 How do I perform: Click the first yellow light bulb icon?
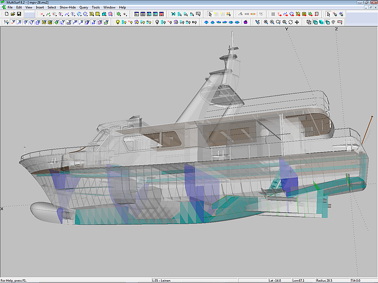pyautogui.click(x=118, y=22)
